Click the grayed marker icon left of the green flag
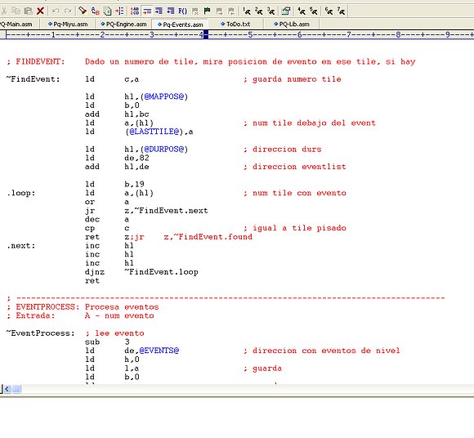 [195, 11]
